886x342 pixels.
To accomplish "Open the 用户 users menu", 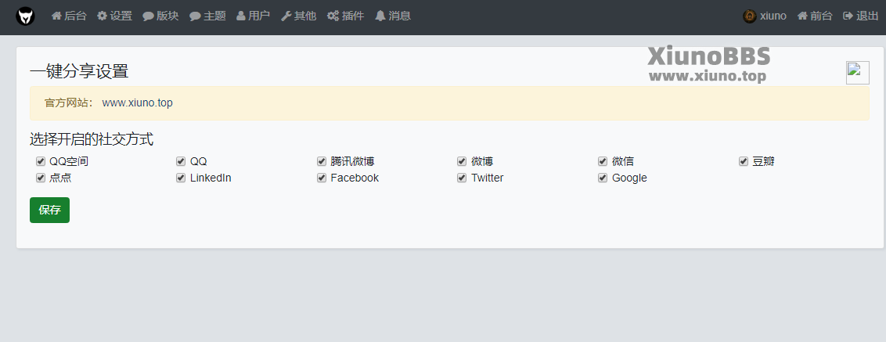I will pos(253,16).
